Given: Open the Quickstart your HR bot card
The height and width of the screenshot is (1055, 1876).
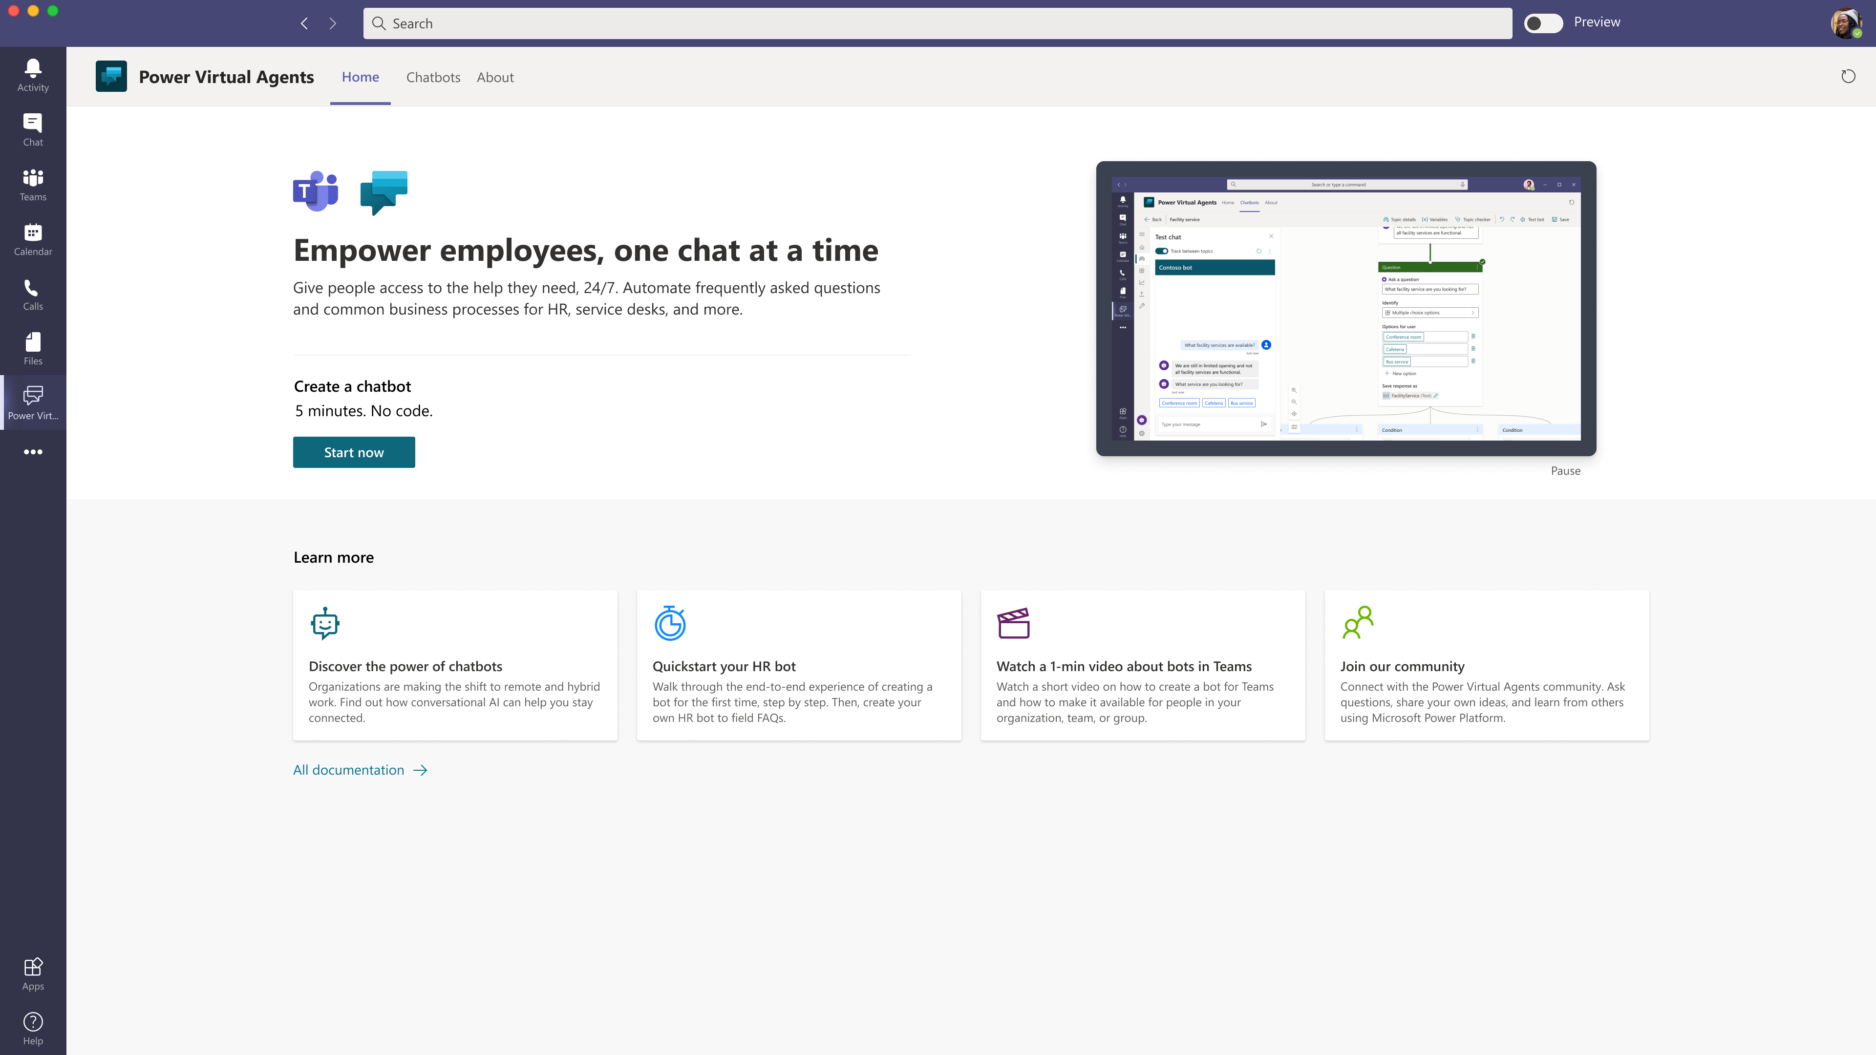Looking at the screenshot, I should 798,665.
